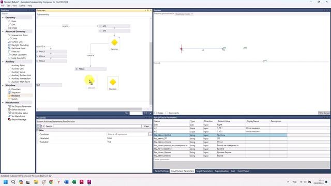Click the Decision node below P6&L5
This screenshot has width=331, height=186.
pos(92,83)
